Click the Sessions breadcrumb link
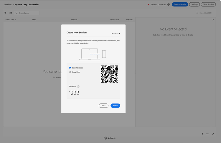This screenshot has width=221, height=143. [8, 4]
